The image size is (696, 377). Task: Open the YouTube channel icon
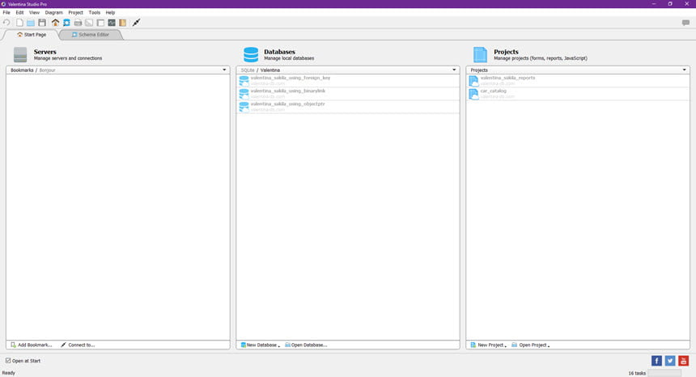[684, 361]
